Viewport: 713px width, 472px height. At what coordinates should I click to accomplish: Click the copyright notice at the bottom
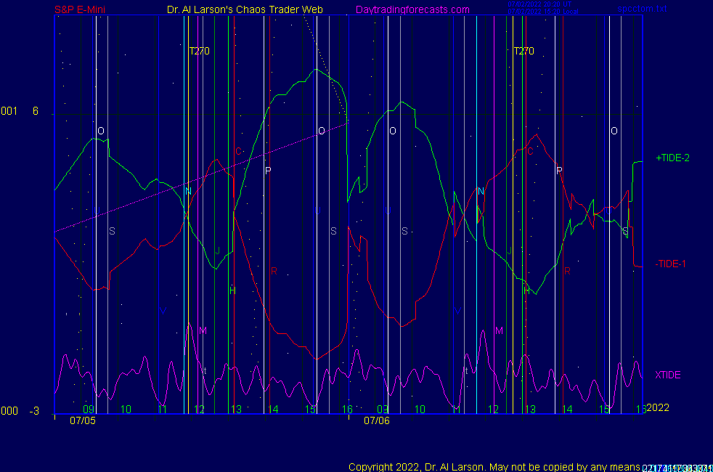(x=494, y=467)
